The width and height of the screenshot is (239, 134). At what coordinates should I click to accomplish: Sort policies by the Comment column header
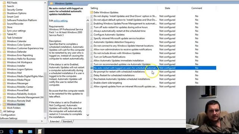tap(197, 8)
